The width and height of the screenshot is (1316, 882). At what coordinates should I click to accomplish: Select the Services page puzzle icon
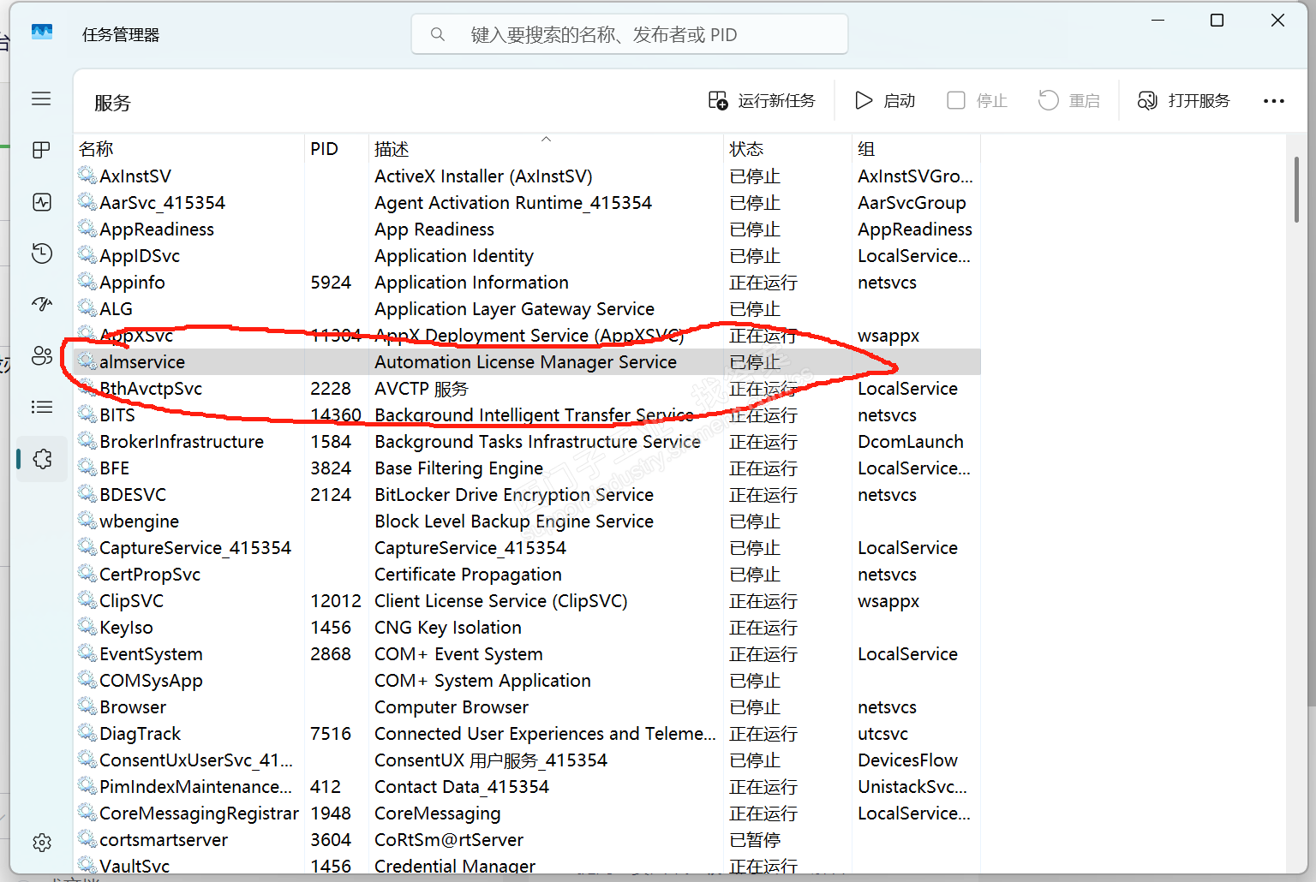[x=41, y=459]
